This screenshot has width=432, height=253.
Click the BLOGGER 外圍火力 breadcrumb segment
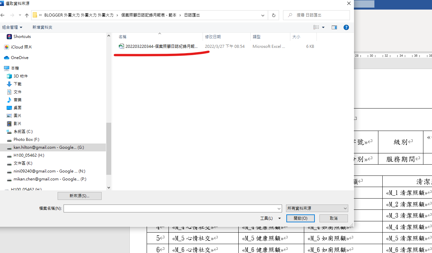coord(79,15)
